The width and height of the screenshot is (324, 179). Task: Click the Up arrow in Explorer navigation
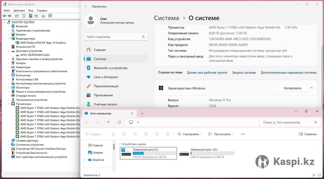108,122
